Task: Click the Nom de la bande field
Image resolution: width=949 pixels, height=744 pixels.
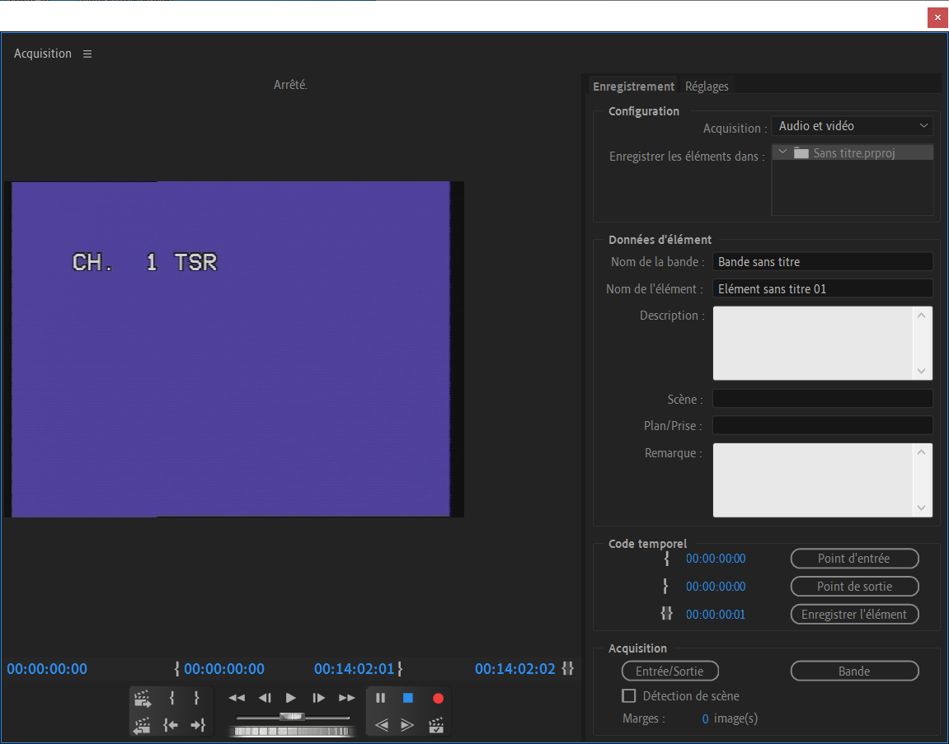Action: pyautogui.click(x=822, y=262)
